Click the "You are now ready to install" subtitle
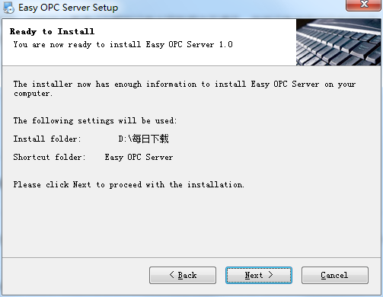The image size is (383, 297). [123, 45]
